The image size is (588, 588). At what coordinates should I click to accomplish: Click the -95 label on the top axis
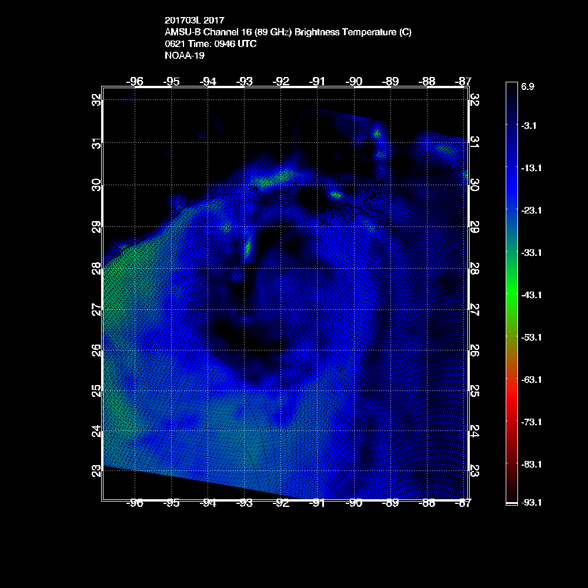(171, 81)
